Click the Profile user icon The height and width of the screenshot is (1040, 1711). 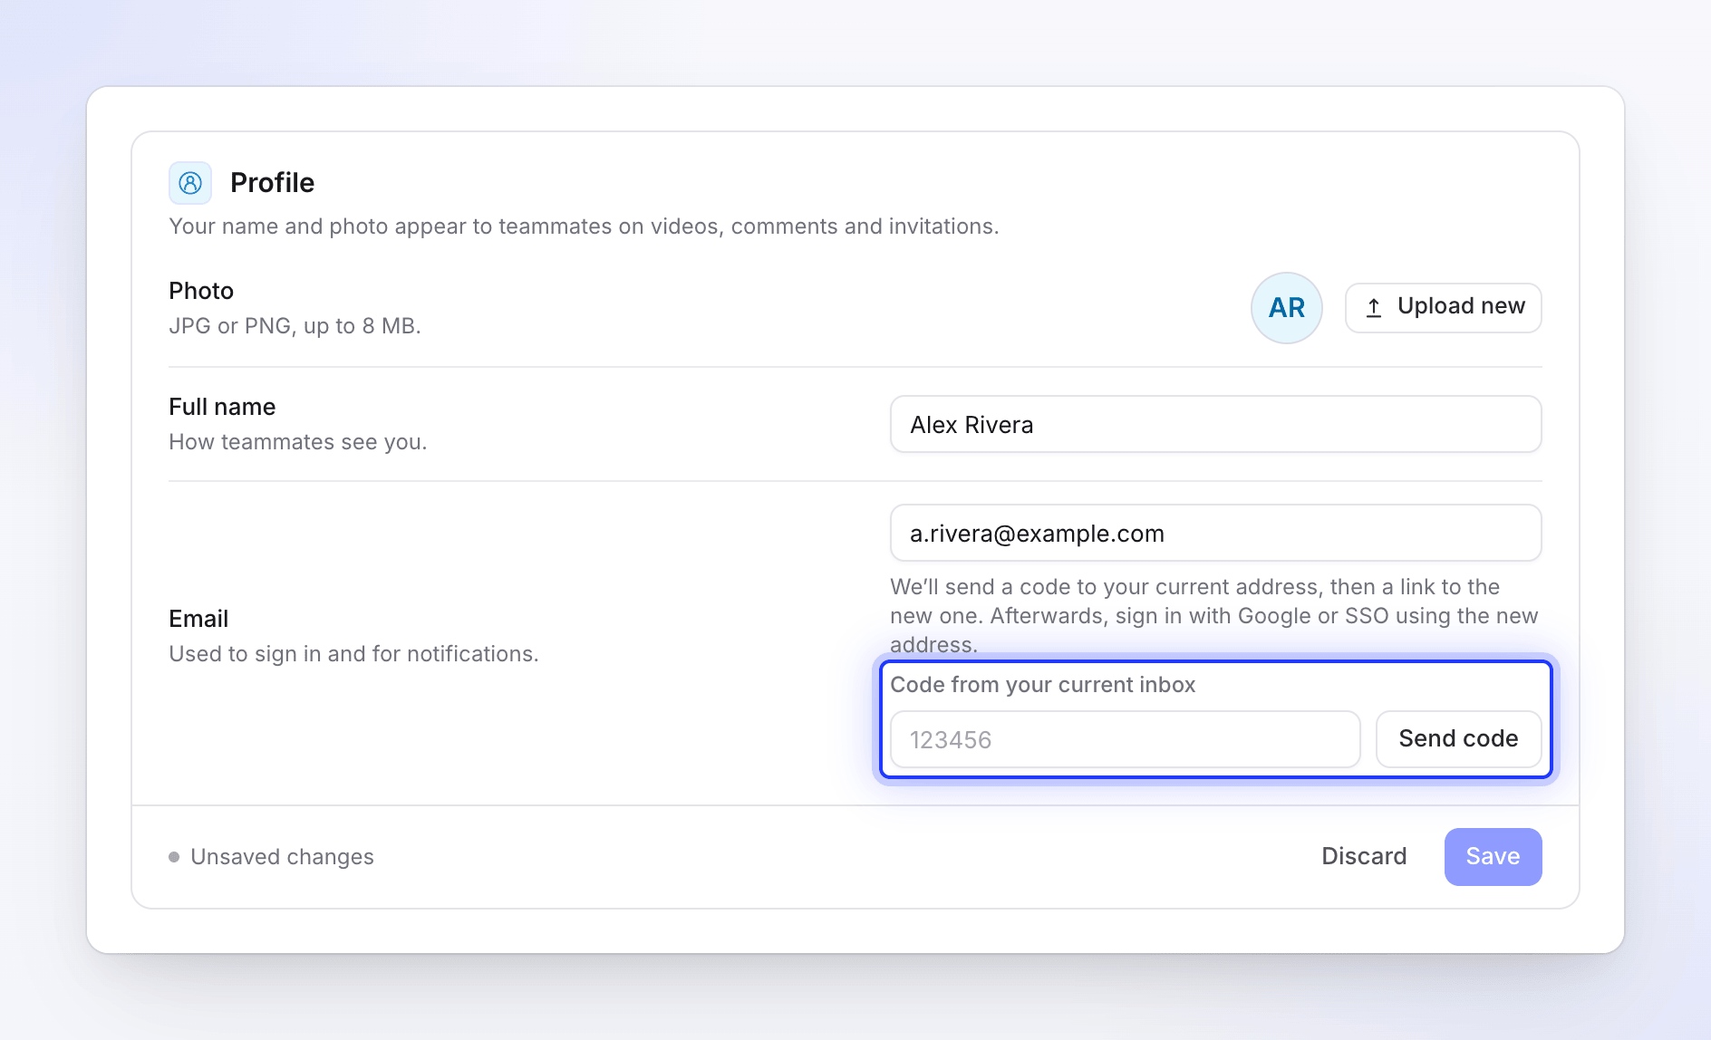(190, 183)
